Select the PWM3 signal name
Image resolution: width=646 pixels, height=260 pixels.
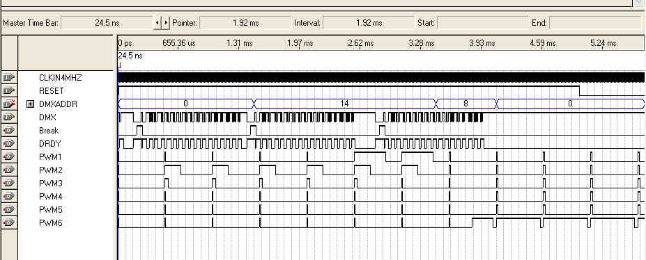(51, 184)
